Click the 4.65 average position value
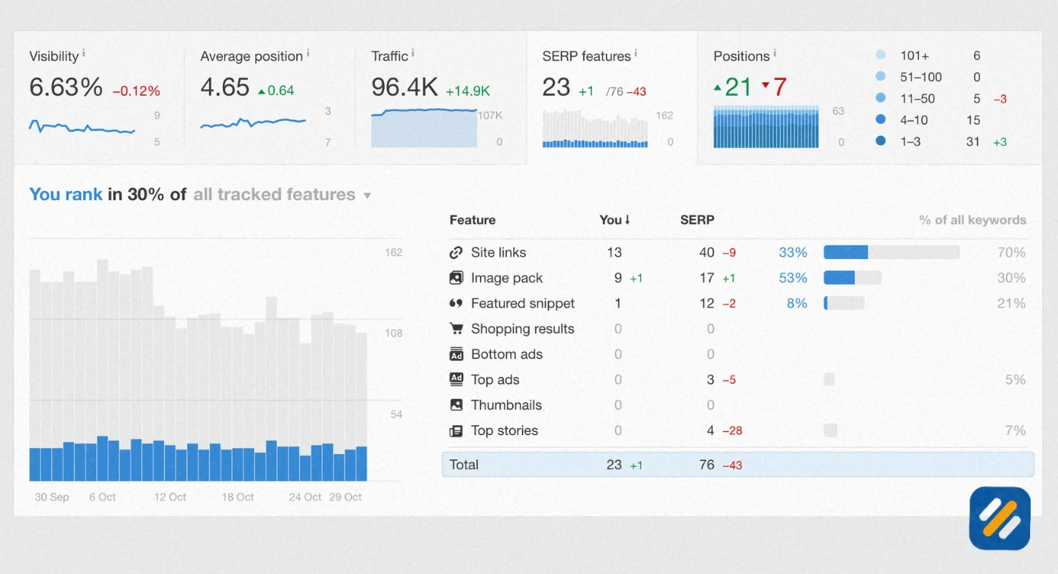 click(x=225, y=88)
